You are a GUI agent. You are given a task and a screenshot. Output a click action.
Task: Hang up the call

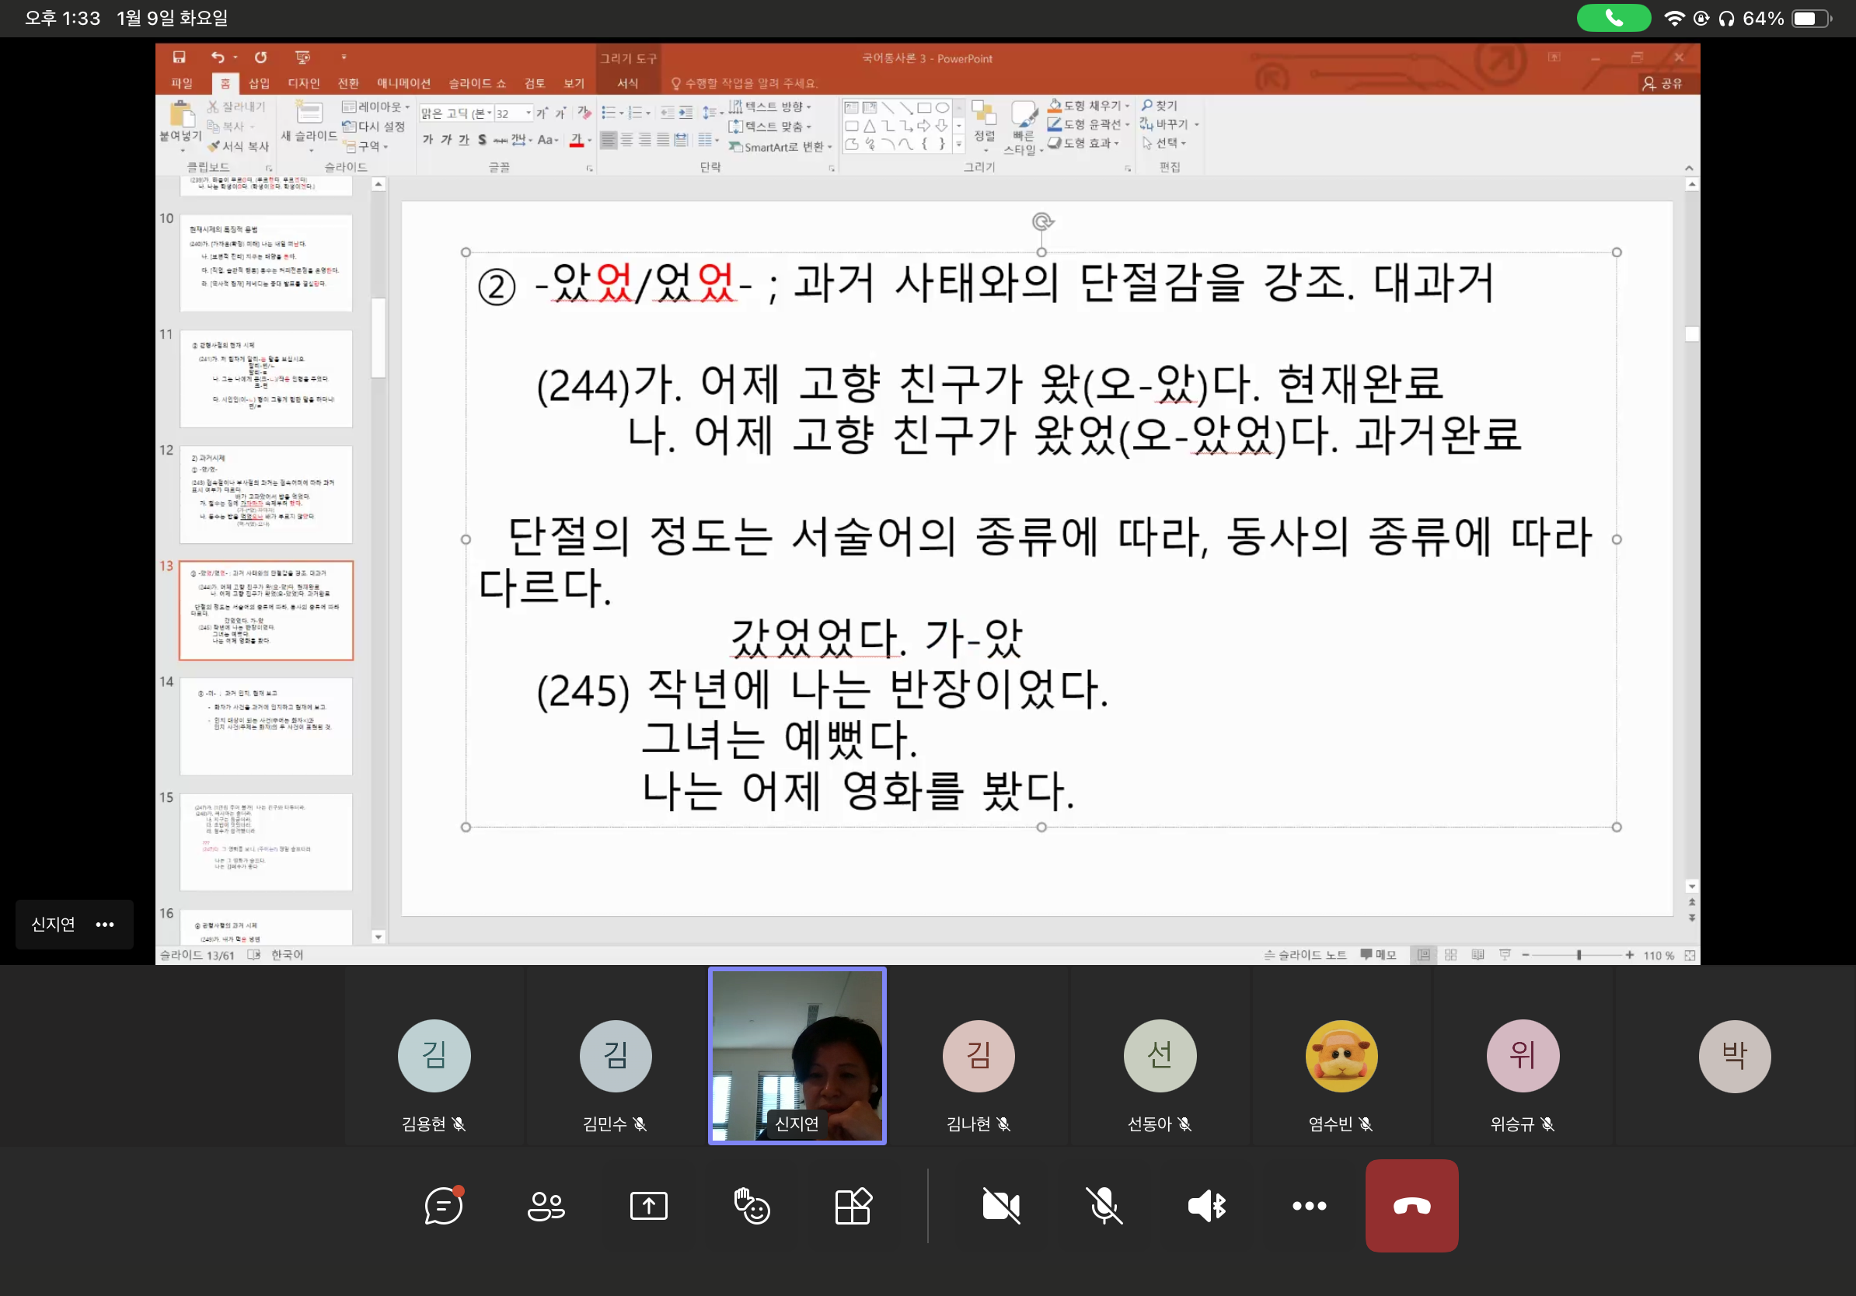[1411, 1207]
